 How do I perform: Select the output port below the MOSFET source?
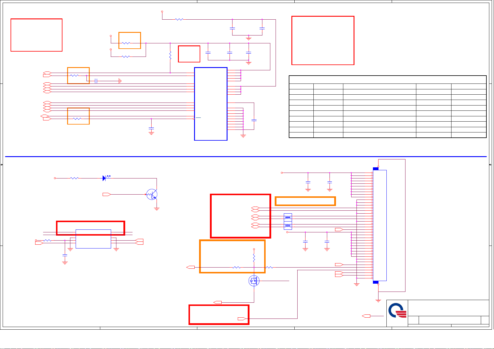click(x=218, y=302)
